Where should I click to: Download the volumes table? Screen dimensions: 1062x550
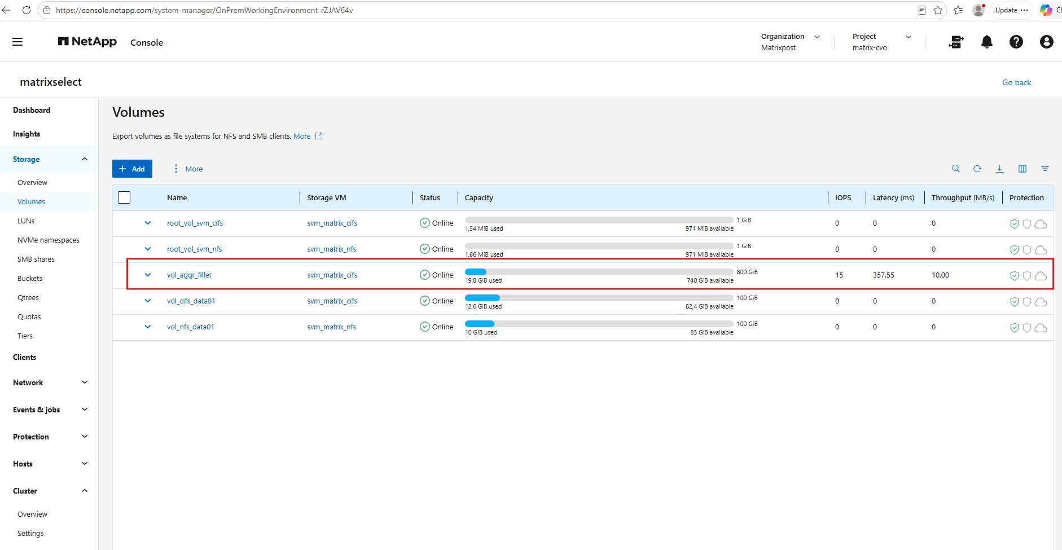pyautogui.click(x=1000, y=169)
